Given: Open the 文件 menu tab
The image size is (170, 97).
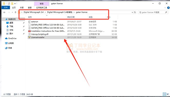Looking at the screenshot, I should click(x=6, y=7).
